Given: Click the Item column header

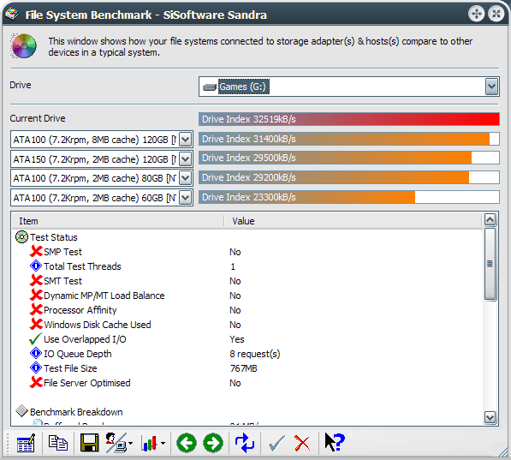Looking at the screenshot, I should point(118,221).
